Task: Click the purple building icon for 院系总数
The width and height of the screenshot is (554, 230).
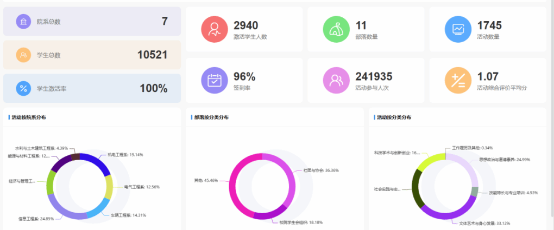Action: 23,22
